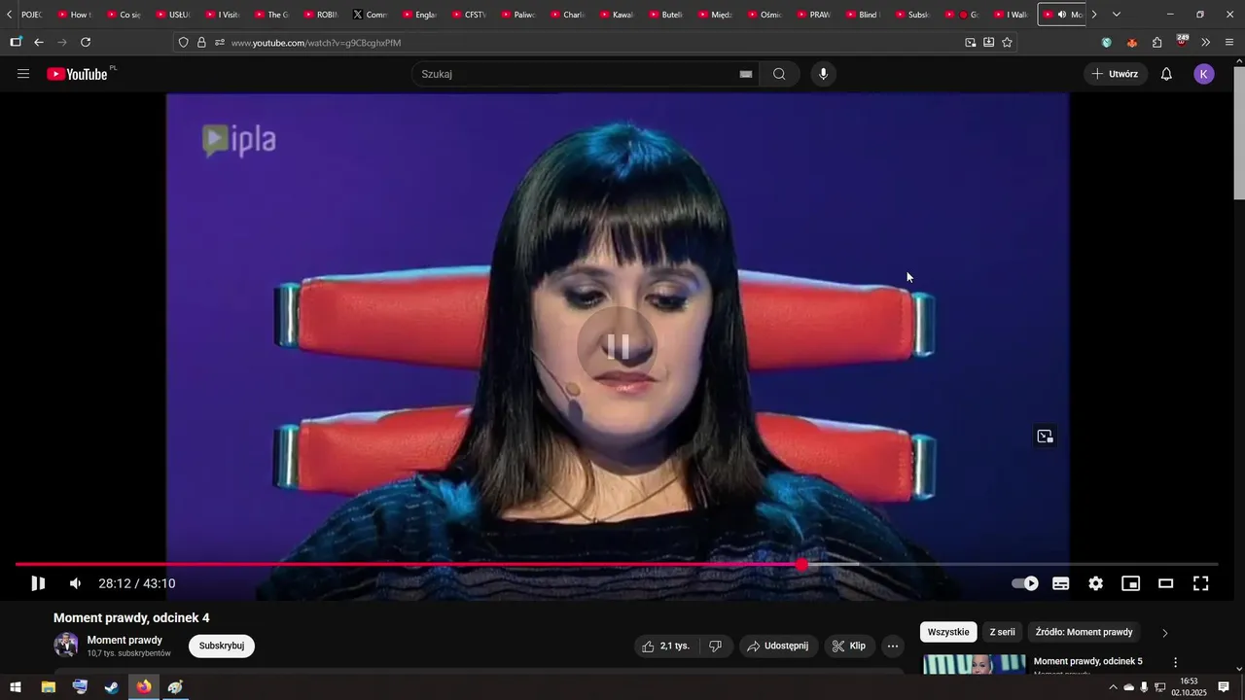
Task: Dislike the video with thumbs down
Action: [715, 646]
